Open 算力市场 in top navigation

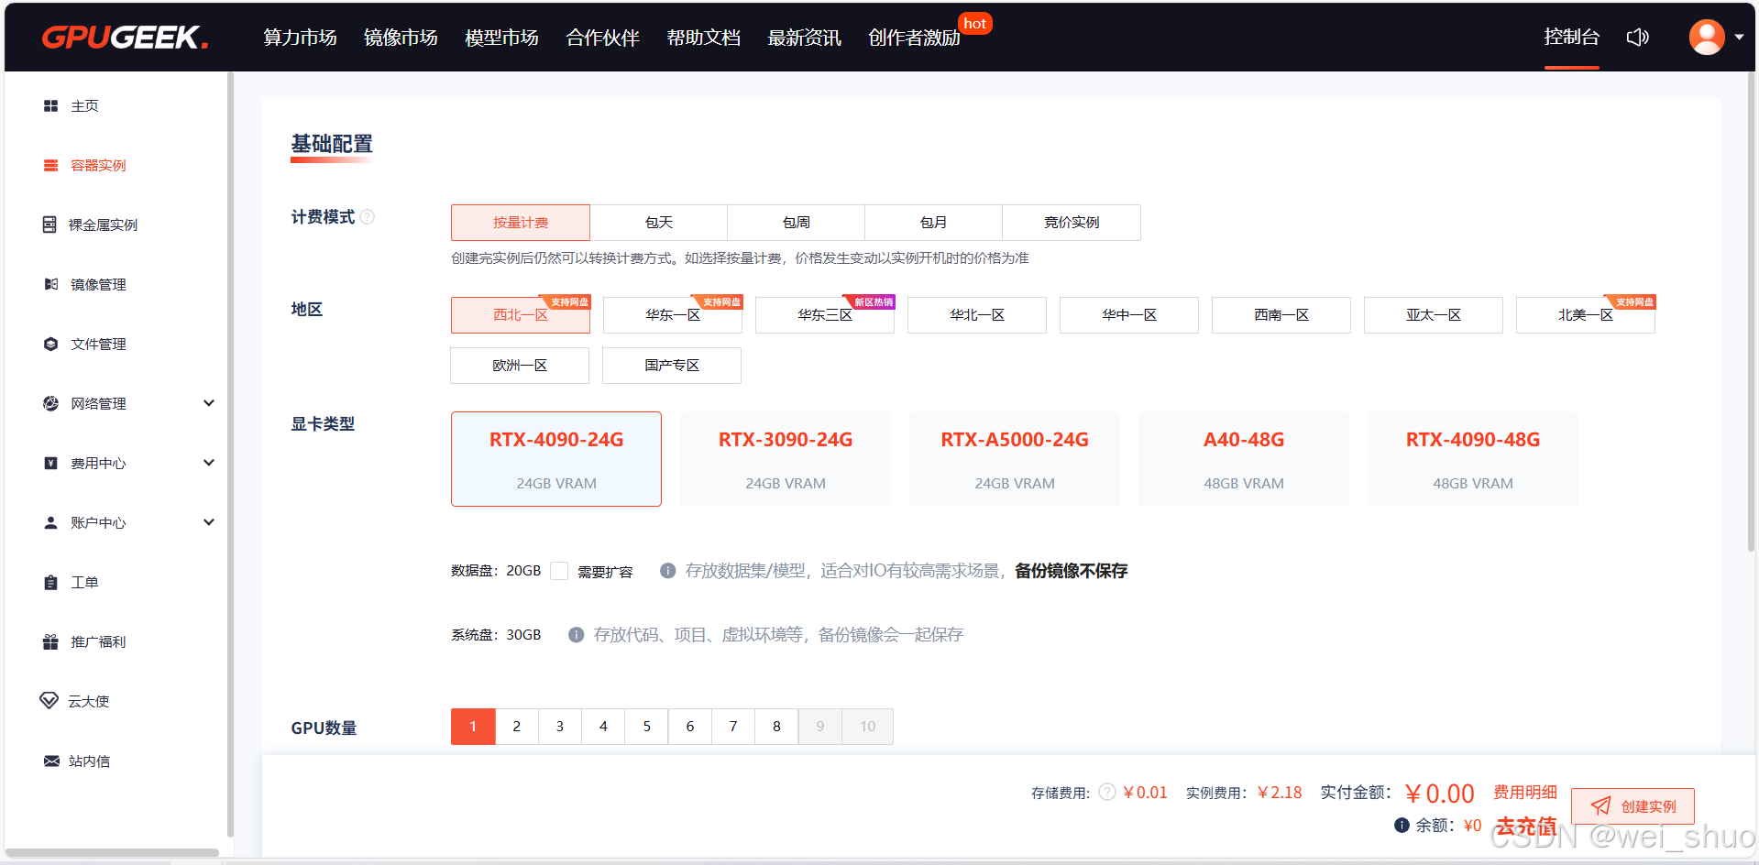pyautogui.click(x=300, y=38)
